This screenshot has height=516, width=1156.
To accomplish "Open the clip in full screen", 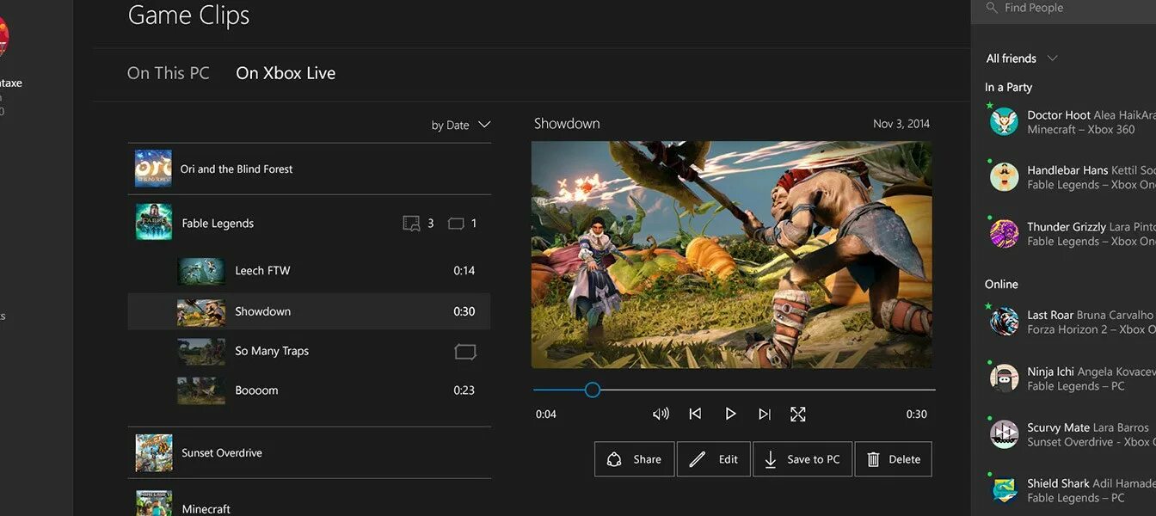I will pyautogui.click(x=798, y=414).
